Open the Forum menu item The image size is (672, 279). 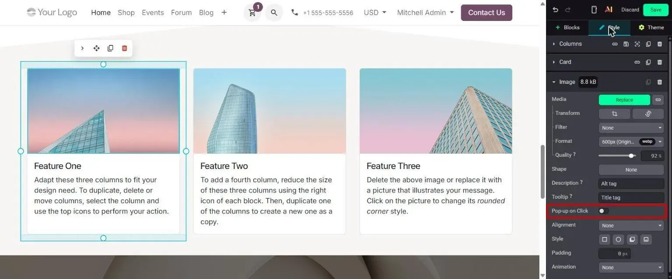(x=181, y=13)
